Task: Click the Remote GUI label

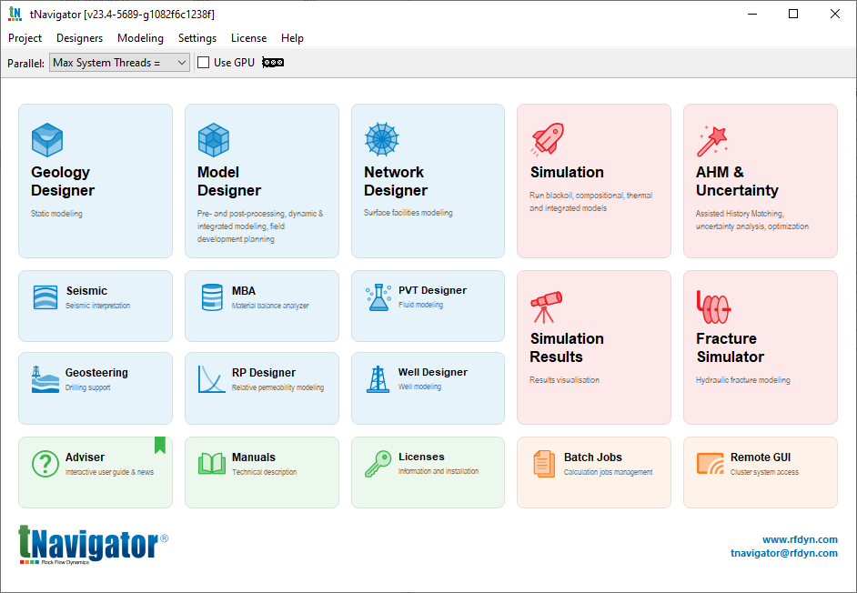Action: [x=761, y=457]
